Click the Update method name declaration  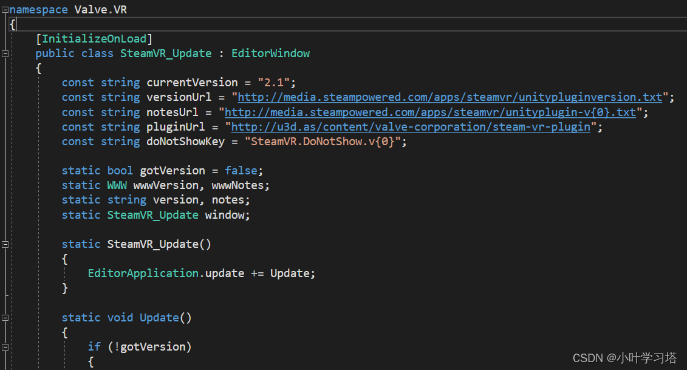(159, 317)
